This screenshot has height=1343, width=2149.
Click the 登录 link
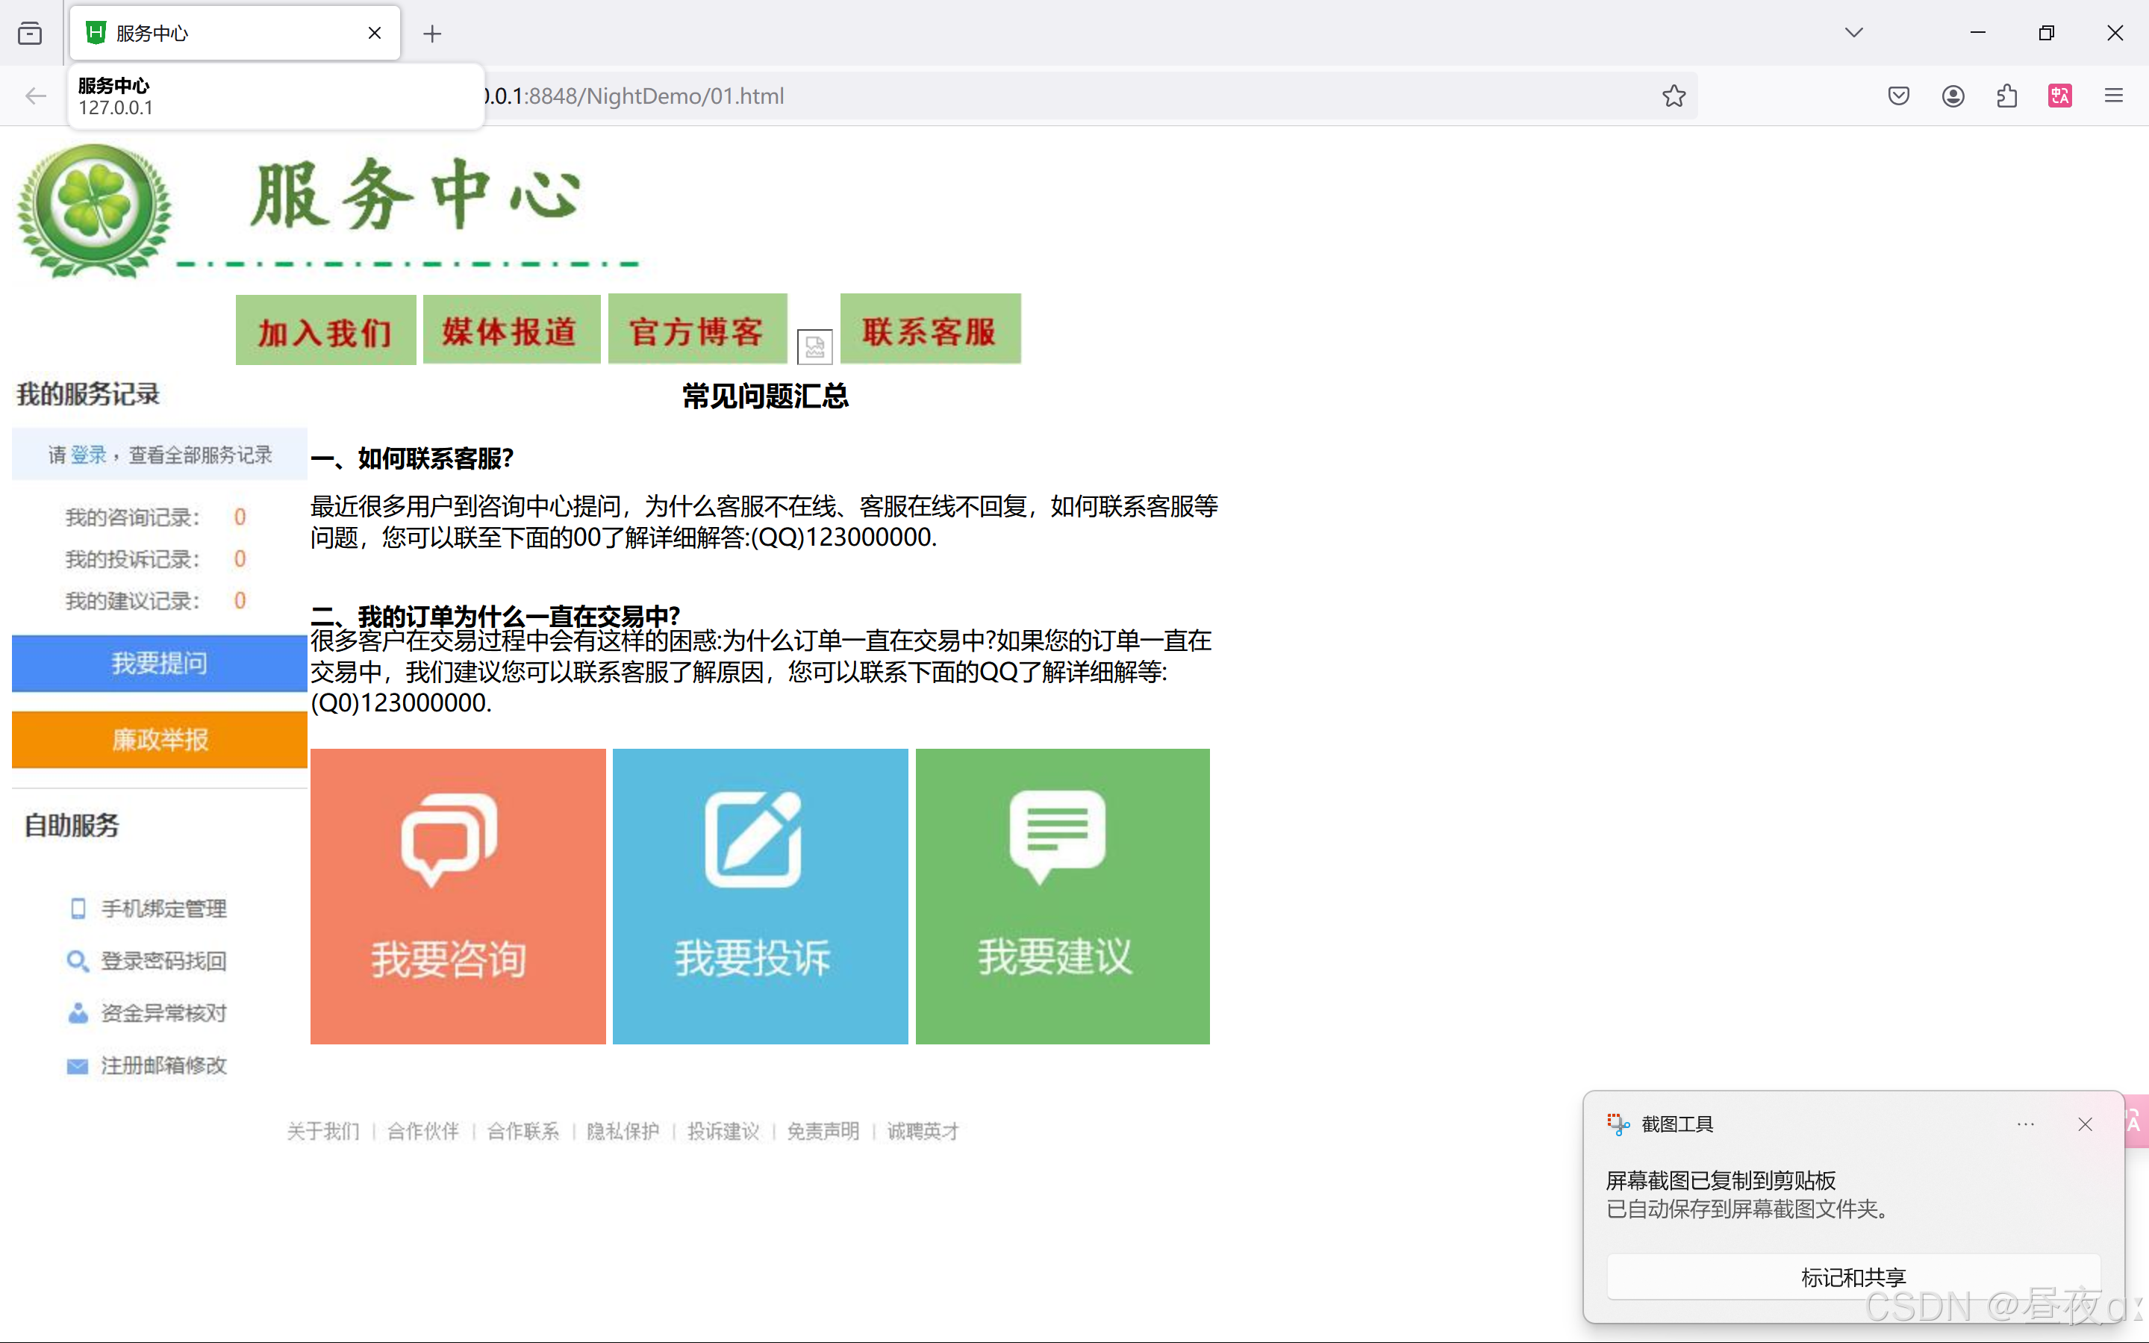click(x=88, y=455)
